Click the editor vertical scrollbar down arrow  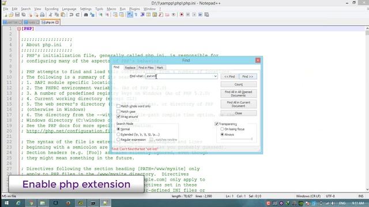367,190
